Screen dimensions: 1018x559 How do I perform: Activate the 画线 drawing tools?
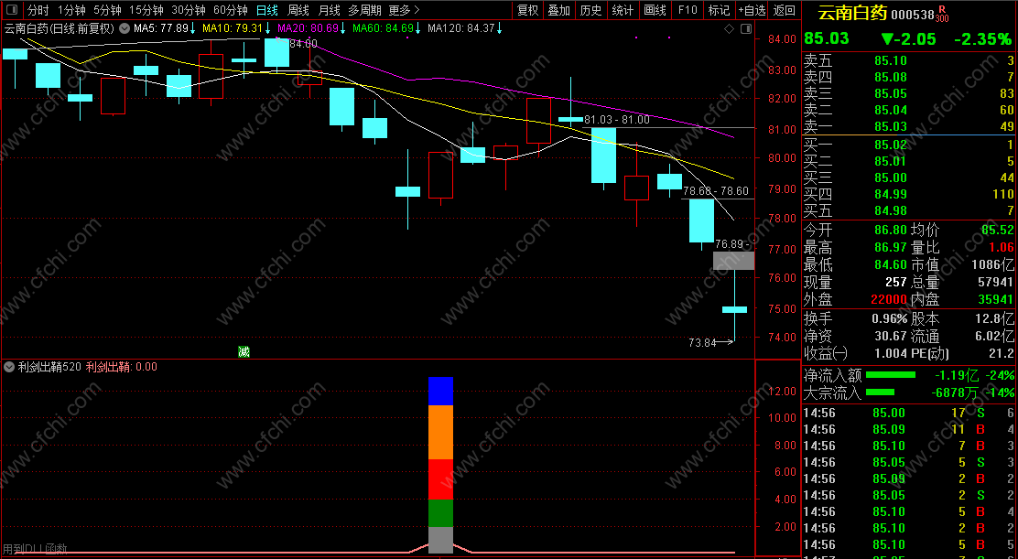pos(655,10)
